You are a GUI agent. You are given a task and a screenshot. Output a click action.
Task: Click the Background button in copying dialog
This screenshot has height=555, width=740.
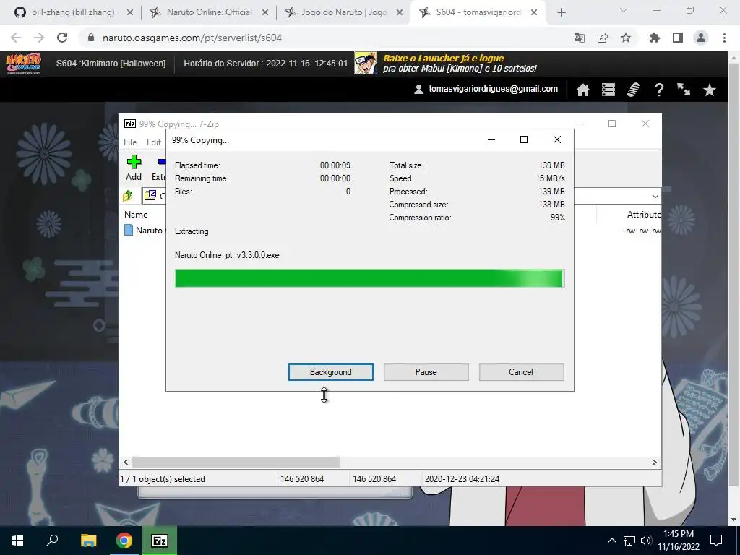pyautogui.click(x=330, y=372)
